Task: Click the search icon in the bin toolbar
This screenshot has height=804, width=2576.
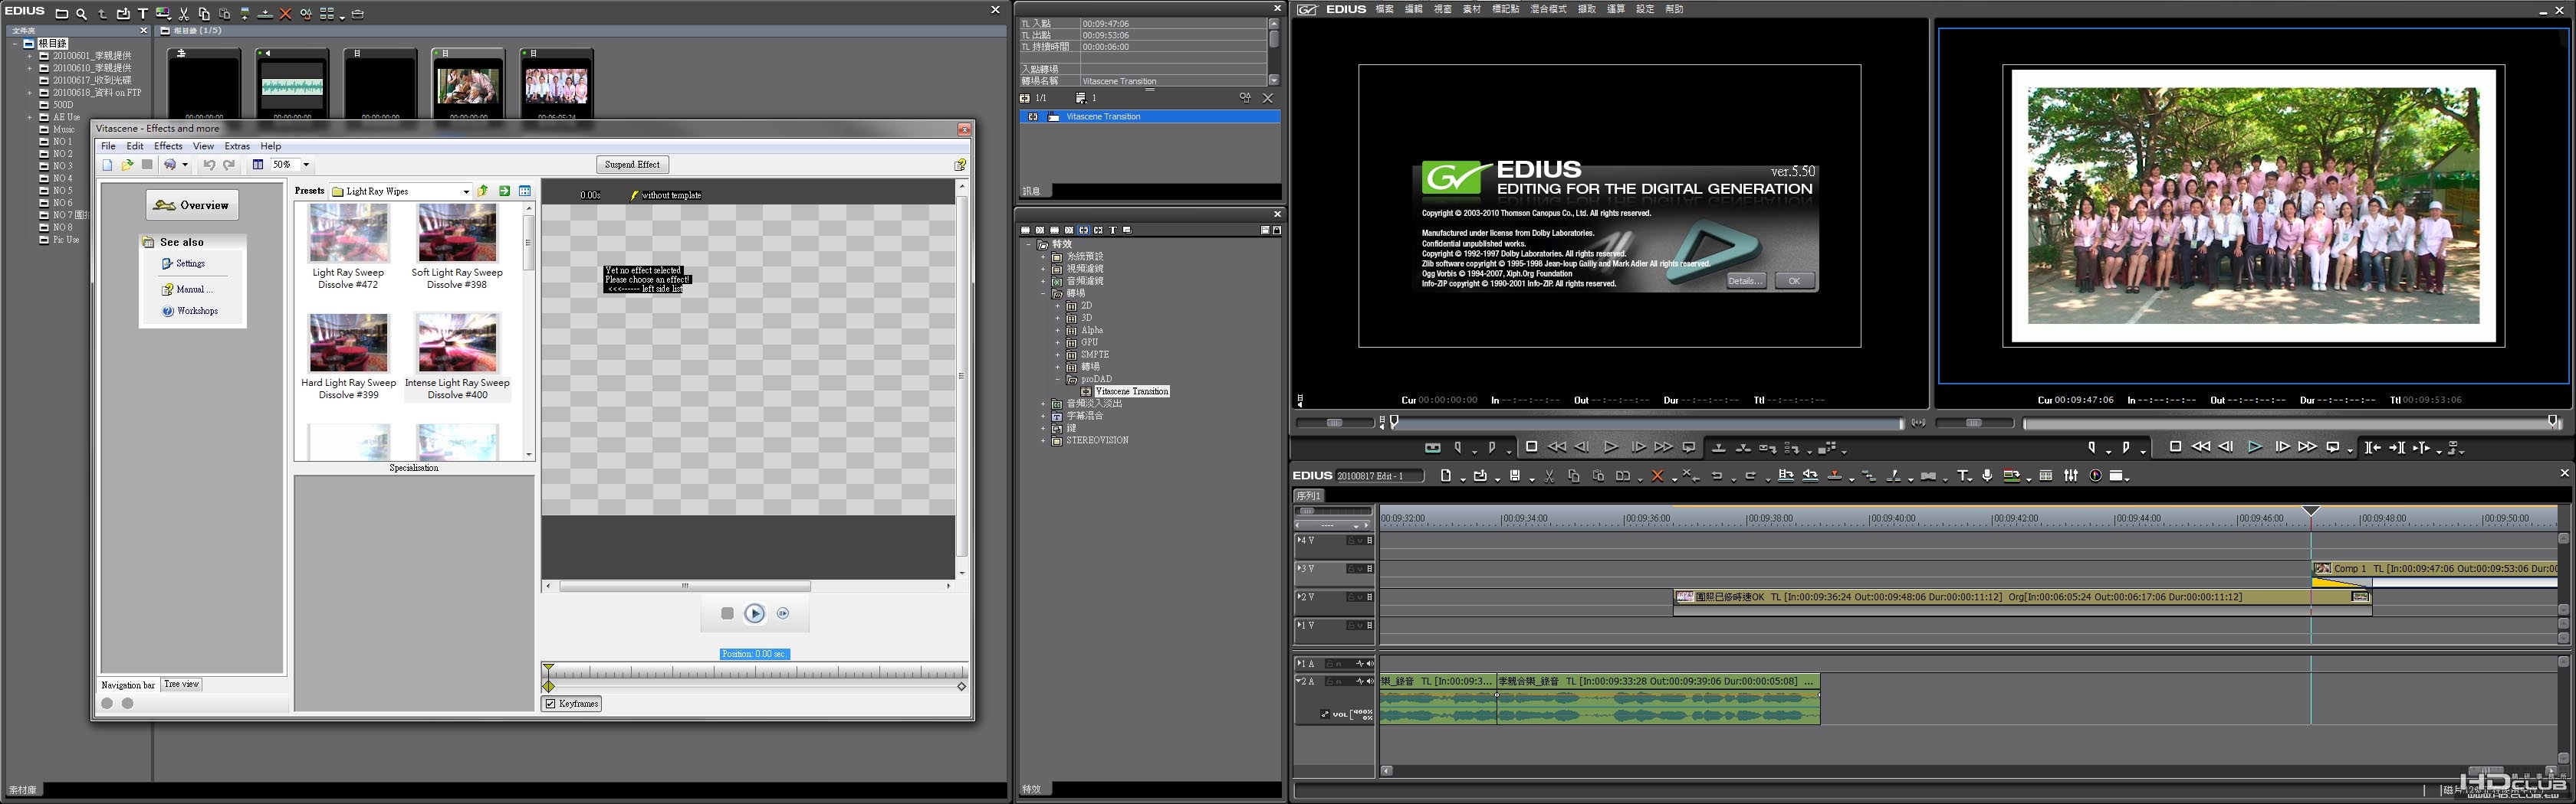Action: 81,14
